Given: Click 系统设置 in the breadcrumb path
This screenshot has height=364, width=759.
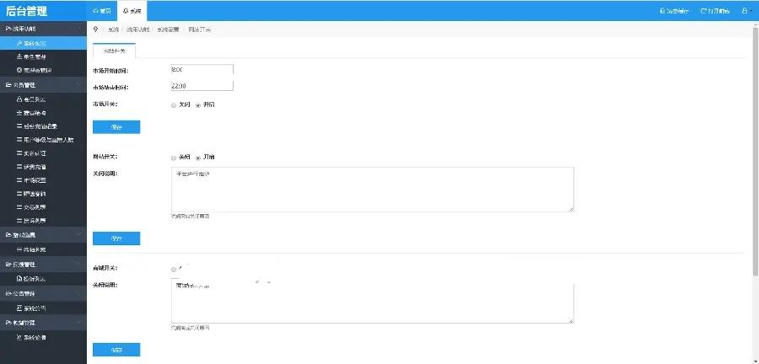Looking at the screenshot, I should point(168,29).
